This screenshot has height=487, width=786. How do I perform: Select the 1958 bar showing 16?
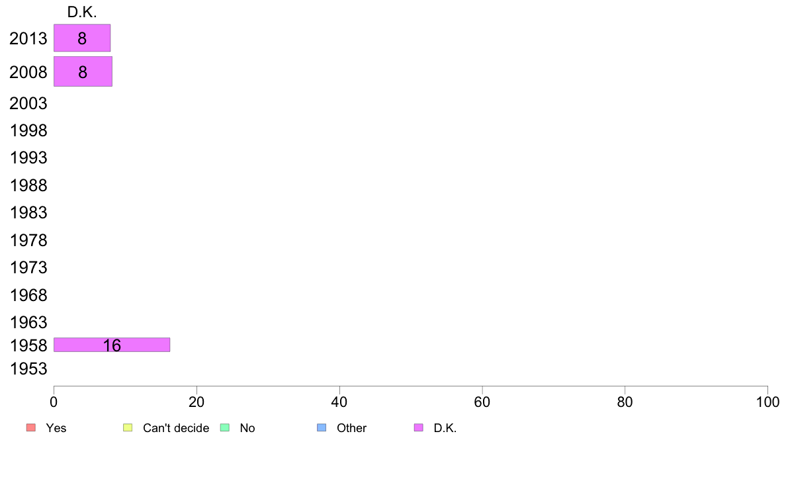112,345
